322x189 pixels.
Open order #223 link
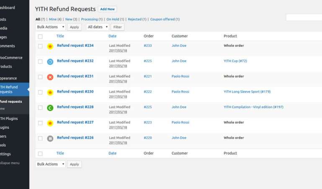click(x=148, y=123)
